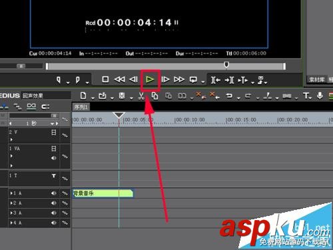Play the area around cursor icon
The image size is (333, 250).
click(243, 80)
